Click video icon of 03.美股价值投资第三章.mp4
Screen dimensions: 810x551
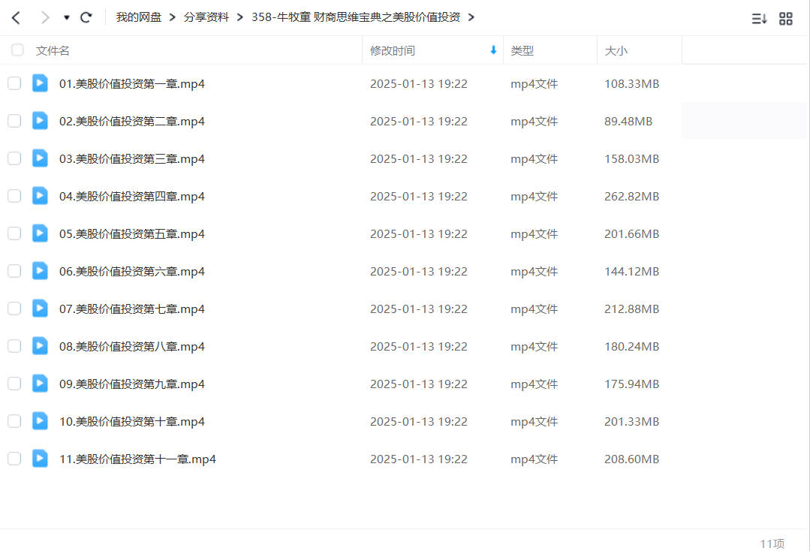click(40, 158)
